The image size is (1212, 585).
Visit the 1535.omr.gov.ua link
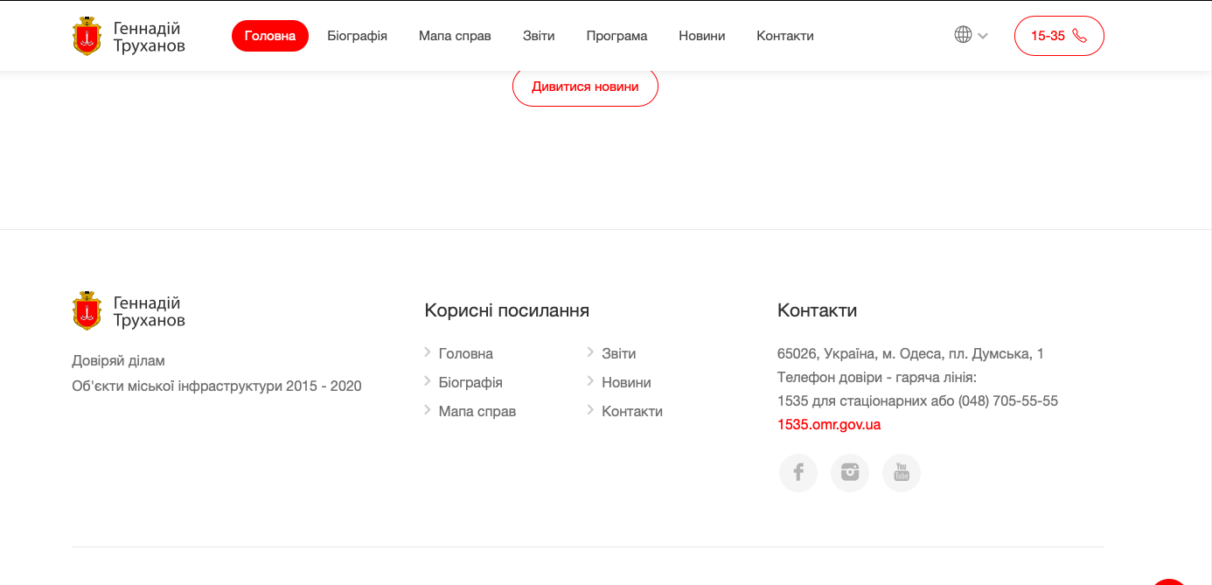tap(829, 425)
